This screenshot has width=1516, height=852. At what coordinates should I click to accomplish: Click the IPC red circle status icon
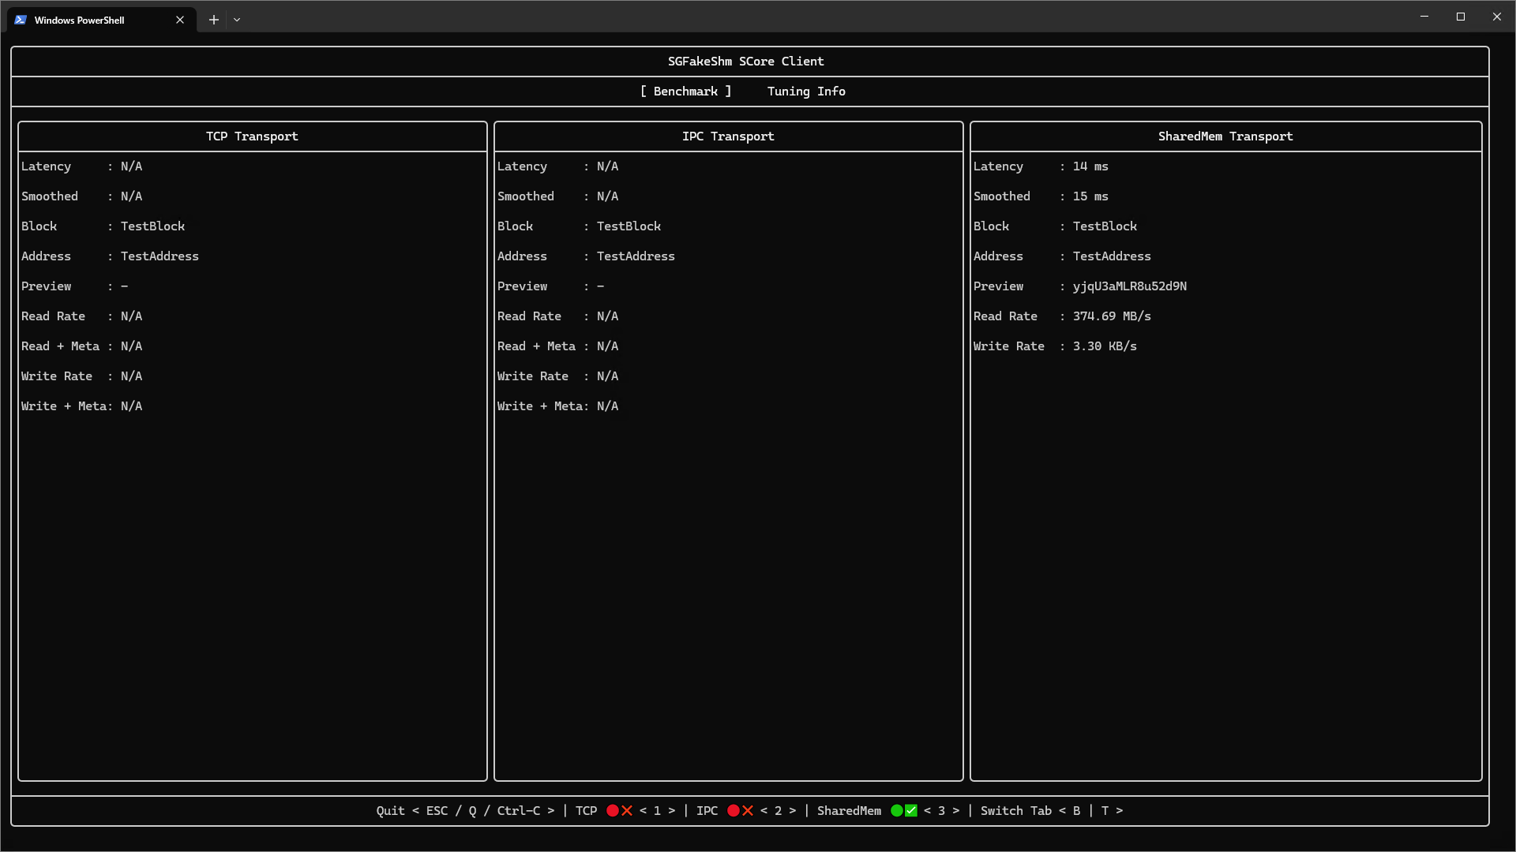pyautogui.click(x=734, y=811)
